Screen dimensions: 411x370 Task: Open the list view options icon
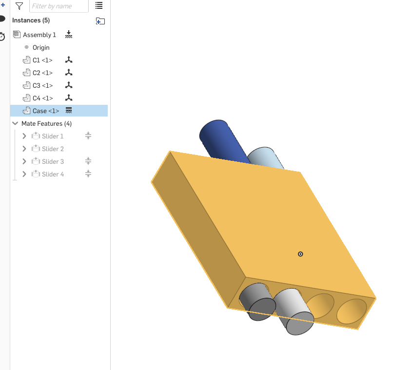point(99,5)
